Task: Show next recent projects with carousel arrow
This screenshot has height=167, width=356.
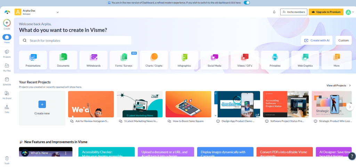Action: tap(350, 107)
